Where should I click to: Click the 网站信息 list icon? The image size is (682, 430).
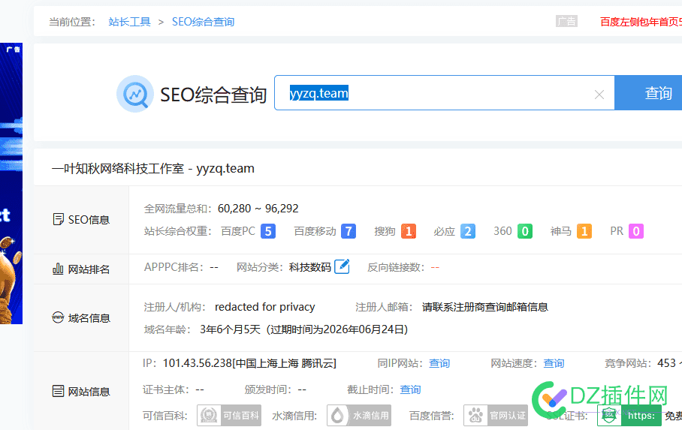click(x=58, y=391)
